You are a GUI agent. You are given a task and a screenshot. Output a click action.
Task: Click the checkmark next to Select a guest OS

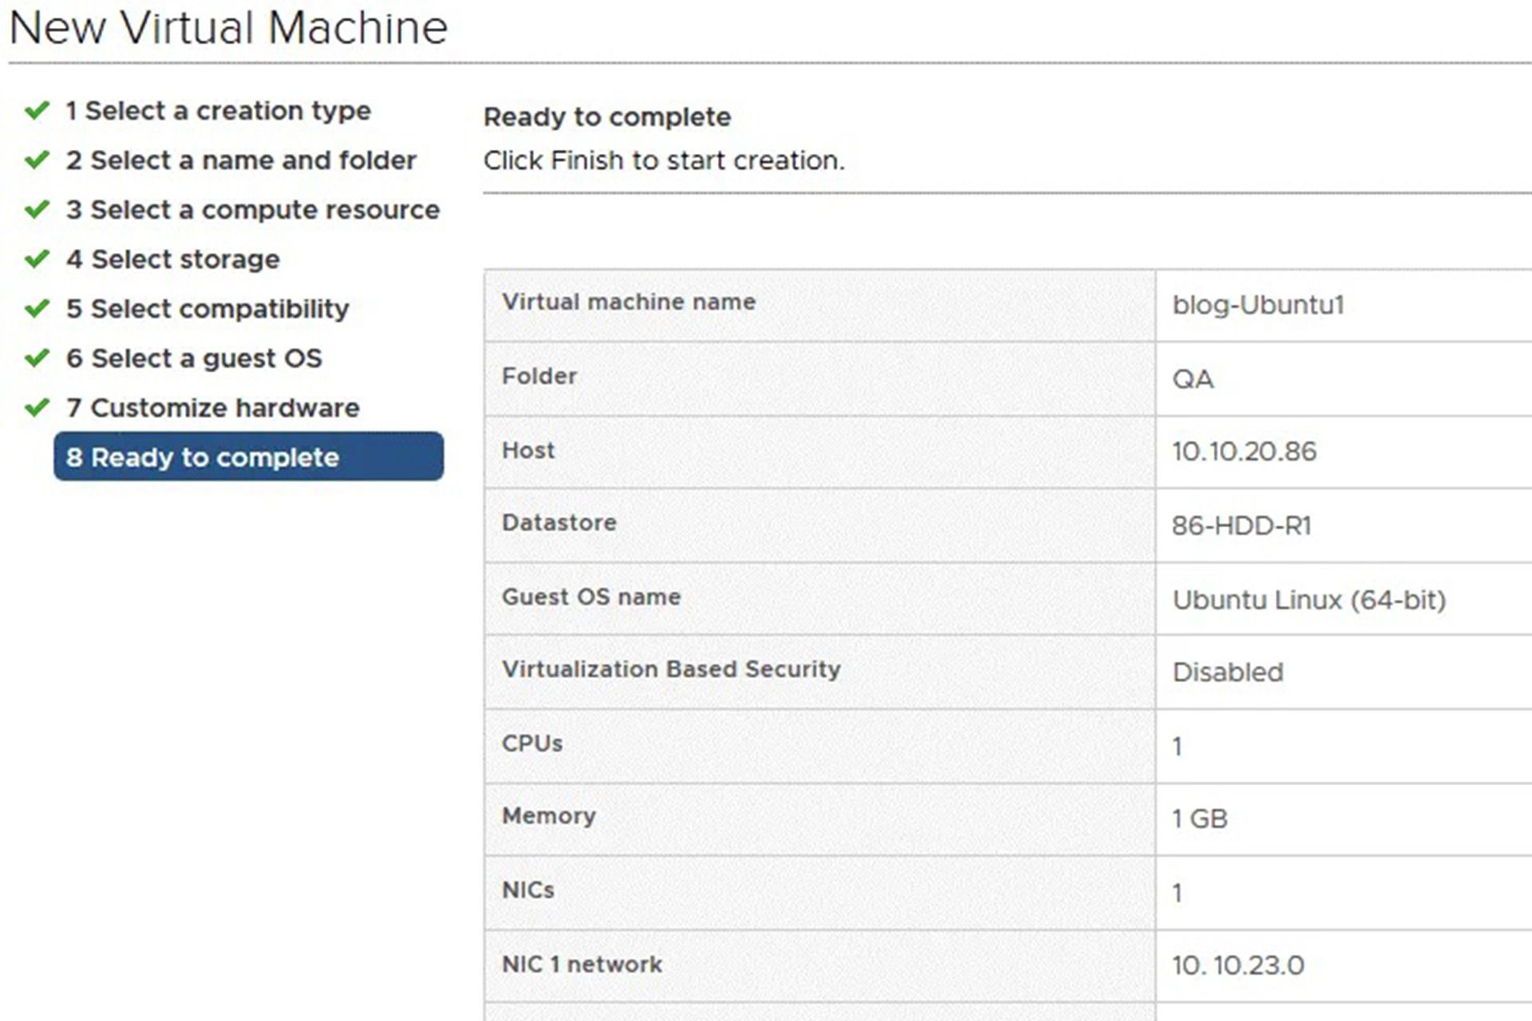(37, 357)
